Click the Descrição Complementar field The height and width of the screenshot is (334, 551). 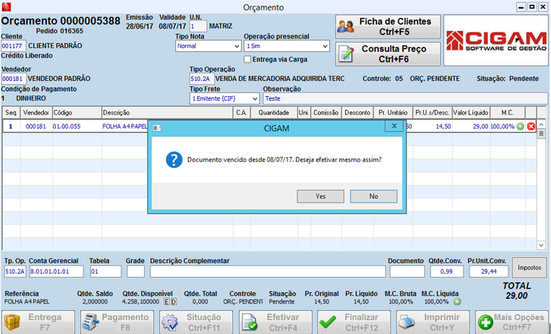coord(268,271)
